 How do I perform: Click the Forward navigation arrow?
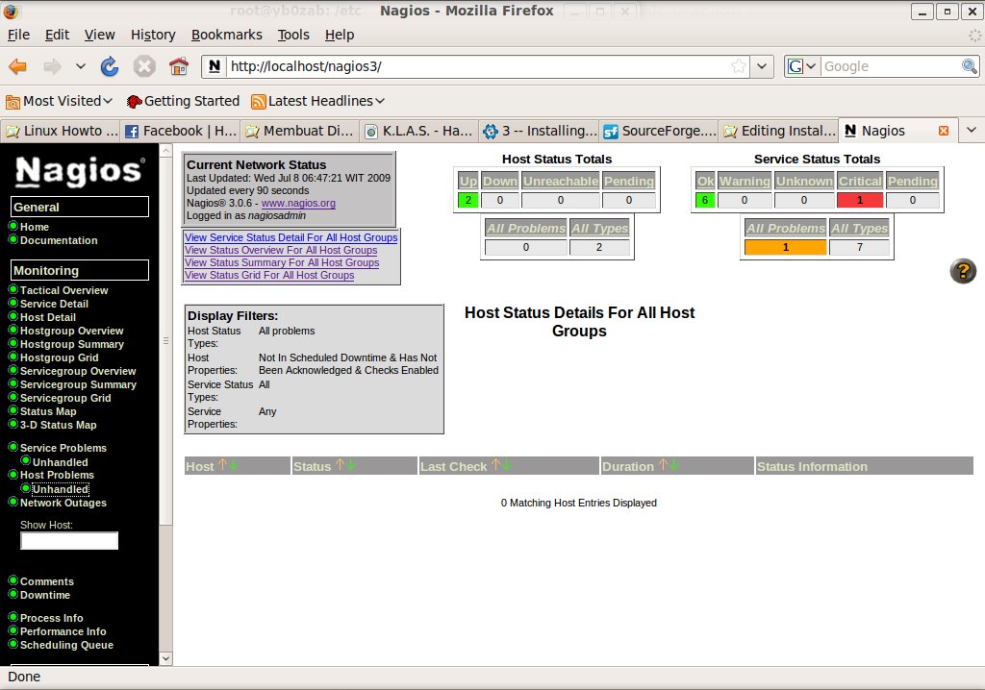52,66
